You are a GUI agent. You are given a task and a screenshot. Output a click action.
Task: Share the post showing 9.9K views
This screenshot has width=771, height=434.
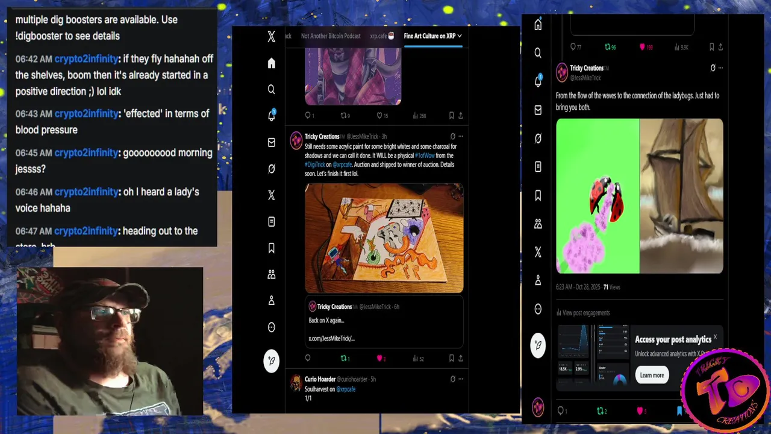point(720,47)
